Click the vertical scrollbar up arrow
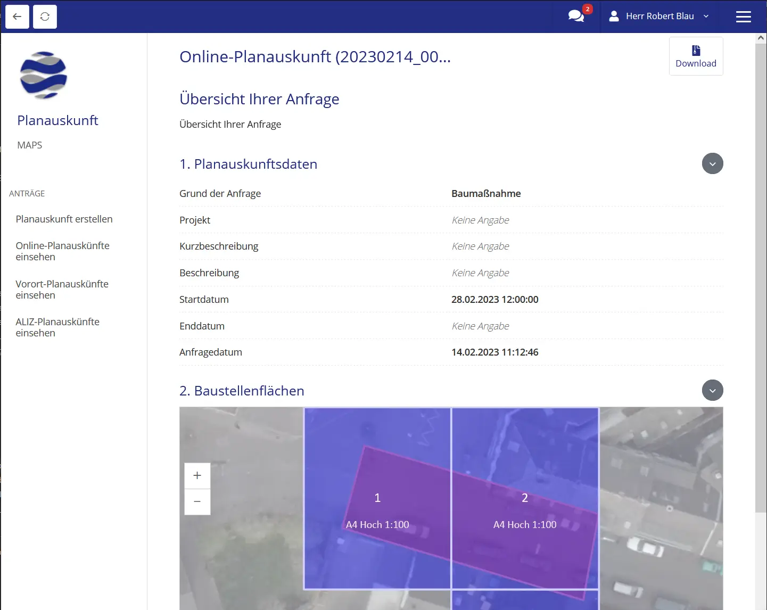Screen dimensions: 767x610 761,38
